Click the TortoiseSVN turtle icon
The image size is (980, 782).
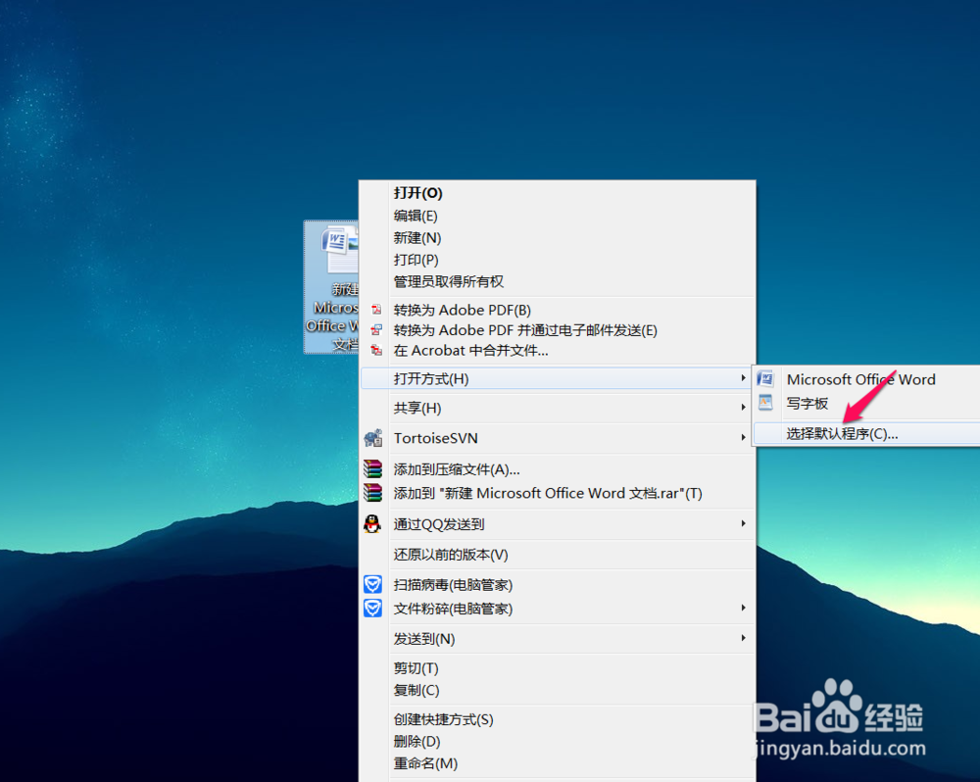373,438
